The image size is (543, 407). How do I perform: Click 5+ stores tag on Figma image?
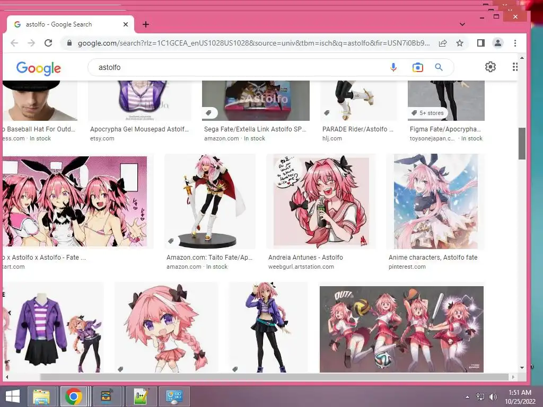point(428,113)
